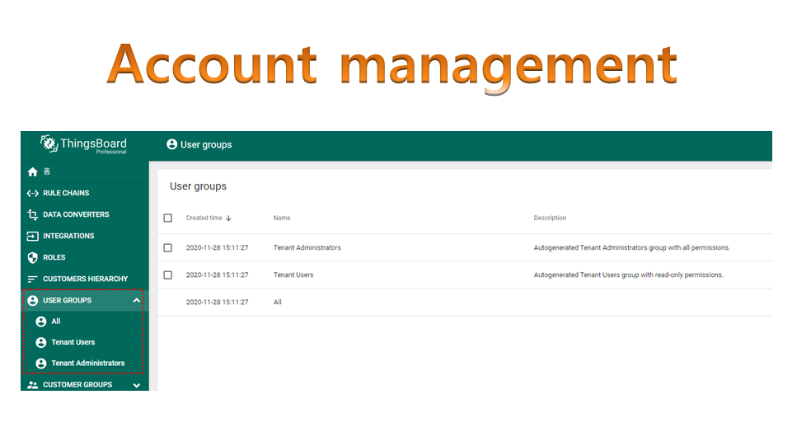Collapse the User Groups menu chevron

click(x=136, y=300)
